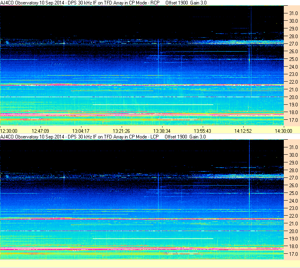
Task: Click the 25.0 frequency label on LCP plot
Action: (x=294, y=193)
